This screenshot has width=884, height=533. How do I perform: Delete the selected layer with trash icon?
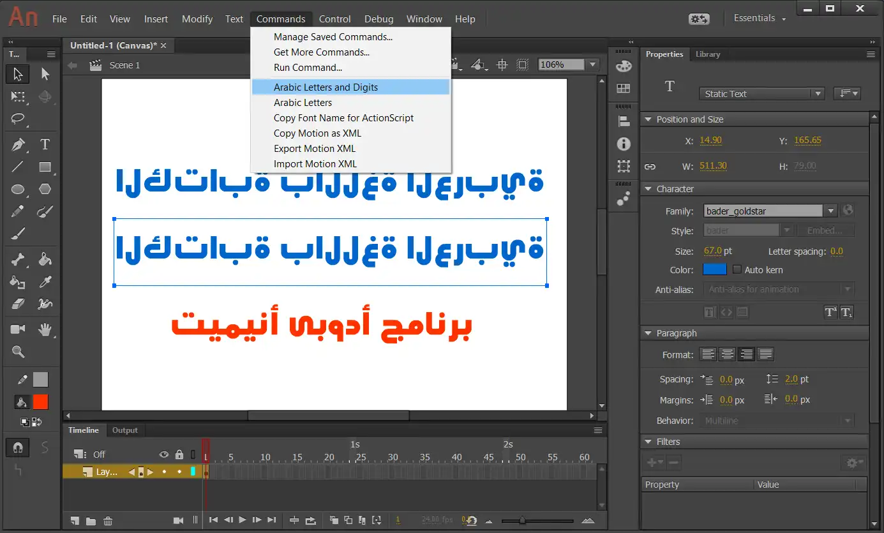108,521
